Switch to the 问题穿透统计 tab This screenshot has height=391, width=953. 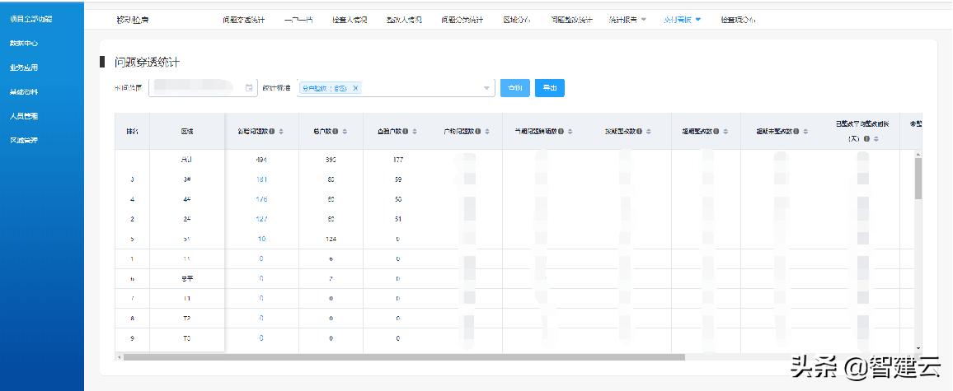pos(244,20)
